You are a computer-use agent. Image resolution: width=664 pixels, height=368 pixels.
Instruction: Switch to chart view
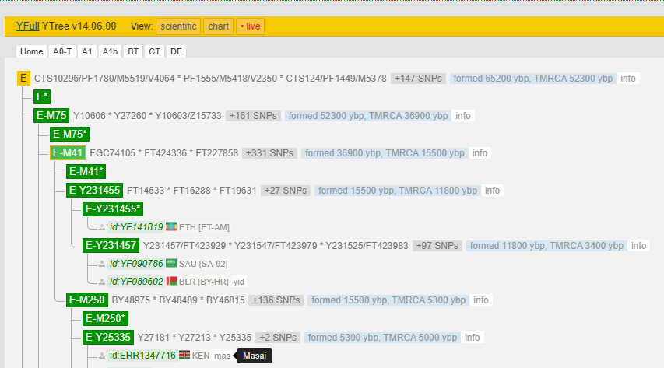tap(218, 26)
